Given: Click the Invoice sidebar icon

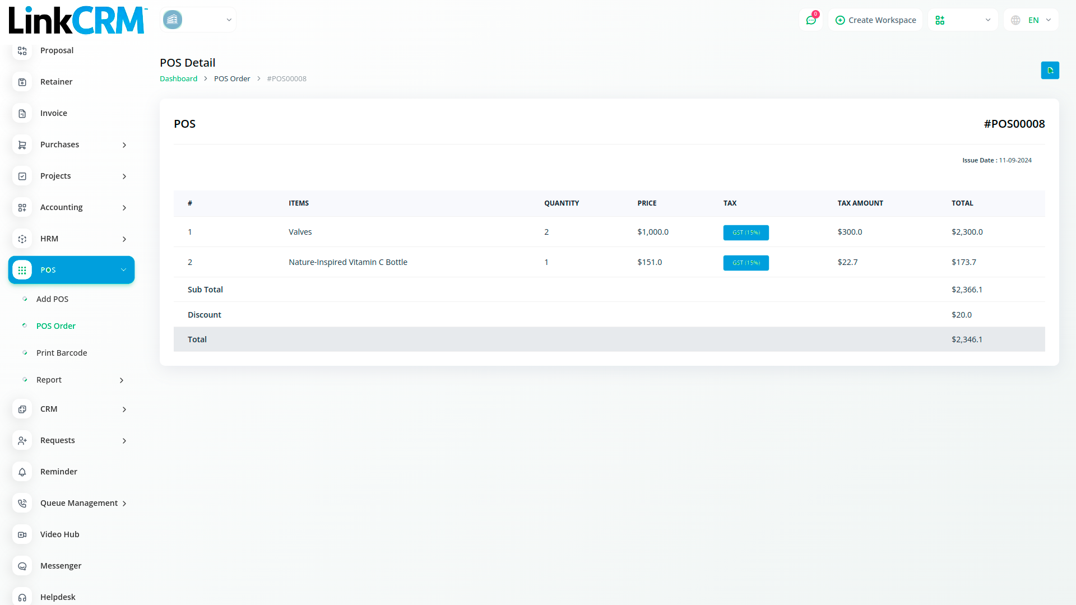Looking at the screenshot, I should click(22, 114).
